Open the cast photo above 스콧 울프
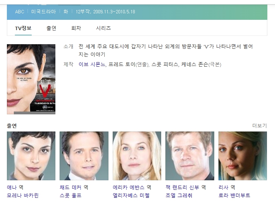The width and height of the screenshot is (275, 202). (x=84, y=156)
